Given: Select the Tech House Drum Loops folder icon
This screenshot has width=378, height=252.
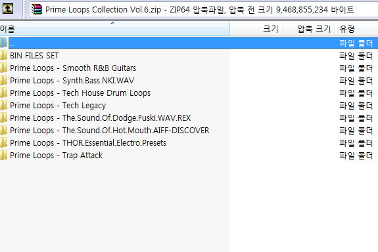Looking at the screenshot, I should pos(3,93).
